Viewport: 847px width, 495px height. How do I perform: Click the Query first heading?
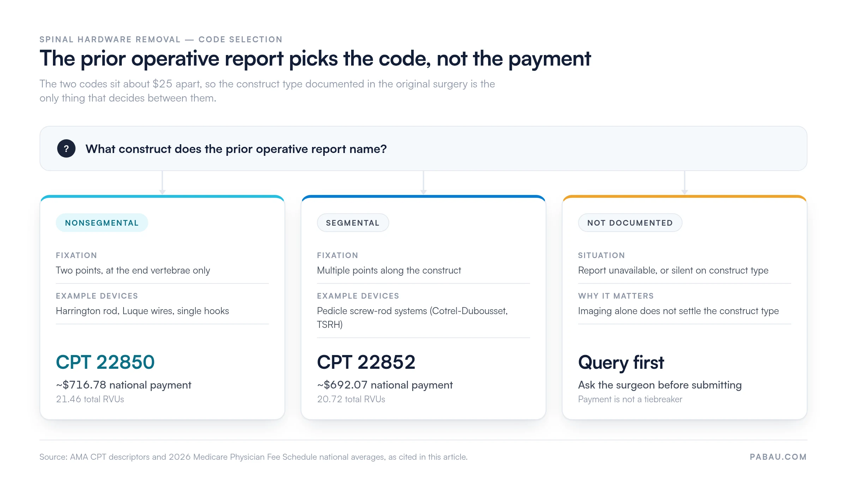(x=621, y=363)
